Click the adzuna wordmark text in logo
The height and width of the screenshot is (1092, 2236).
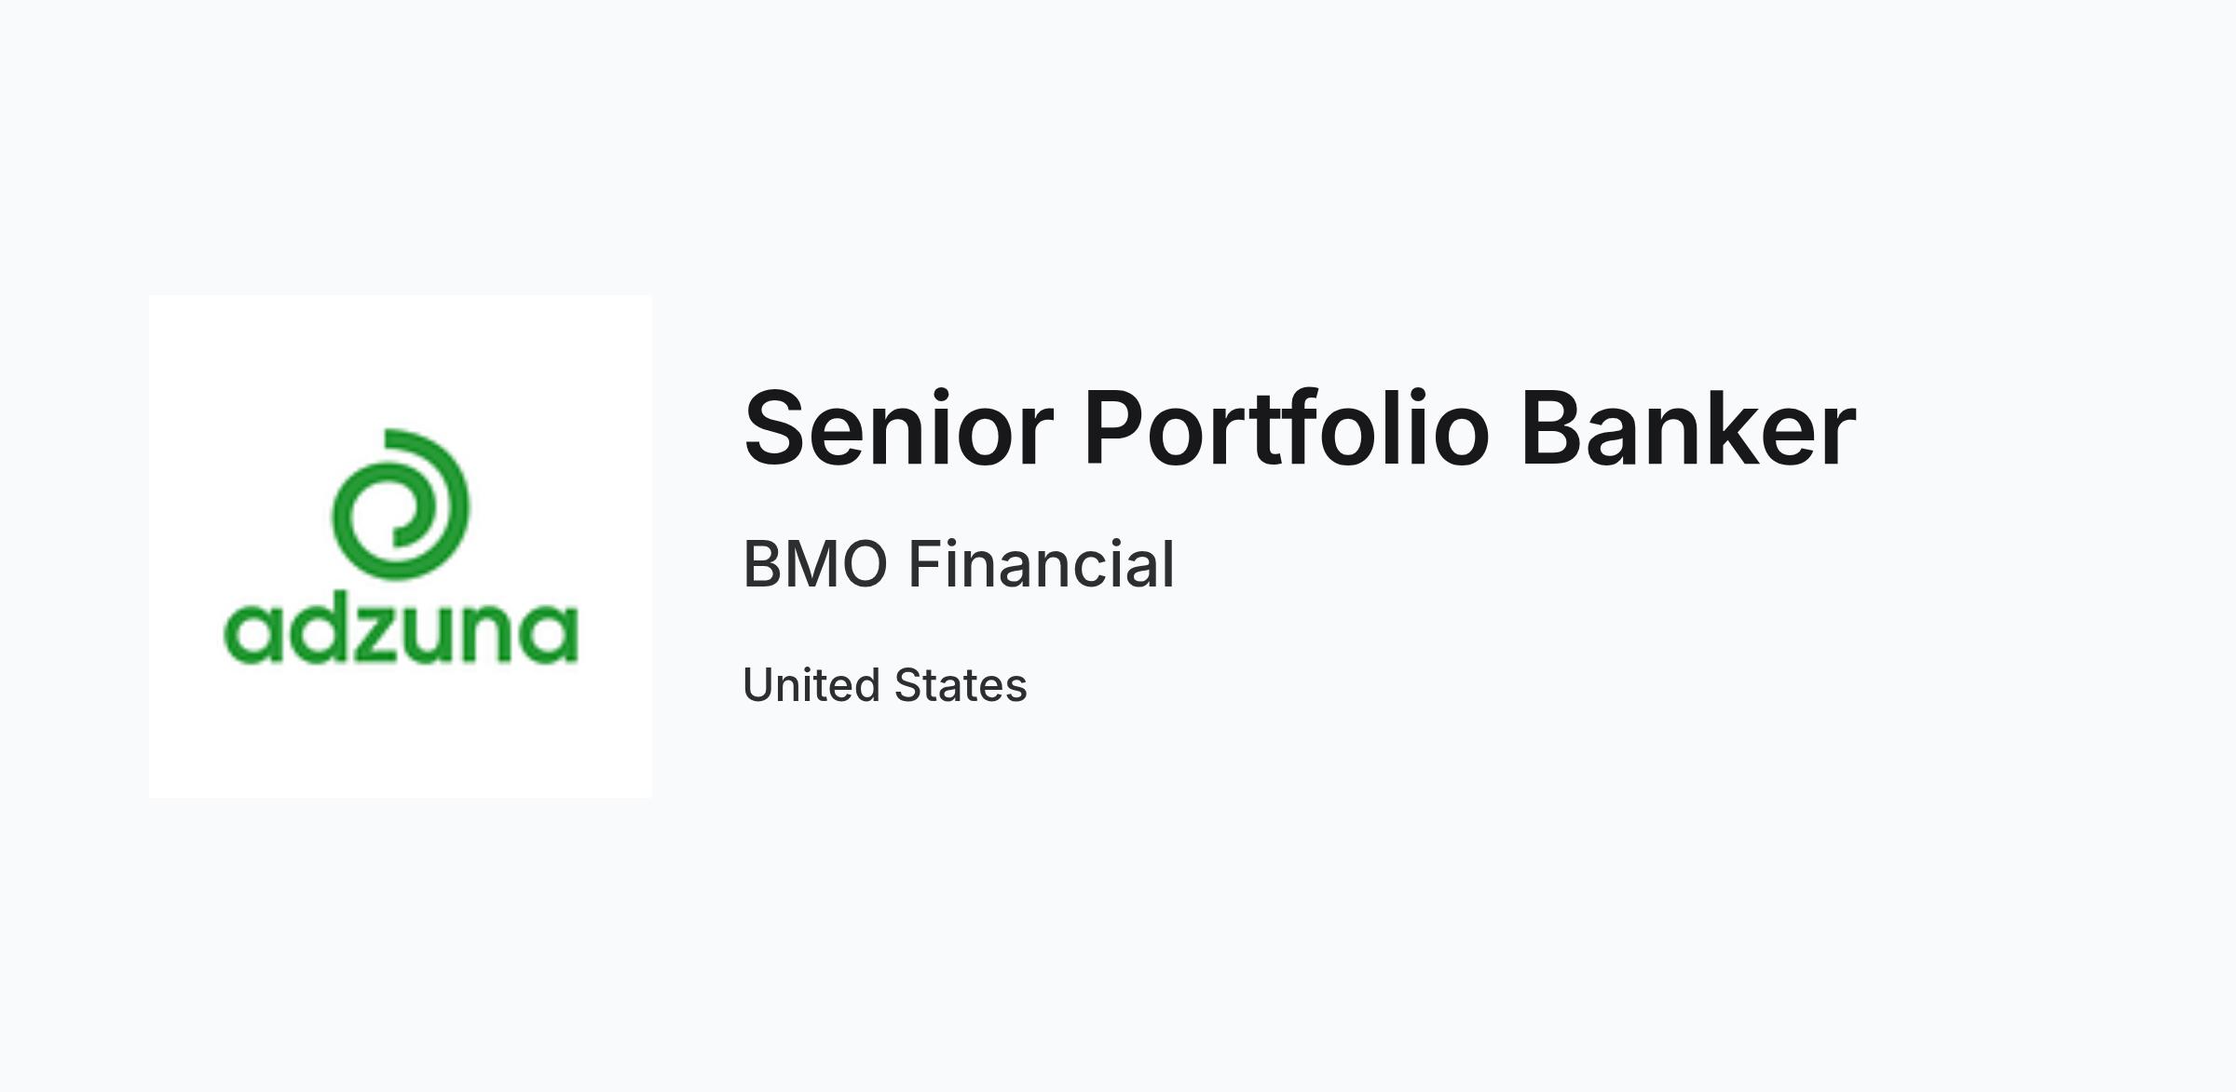(x=402, y=632)
